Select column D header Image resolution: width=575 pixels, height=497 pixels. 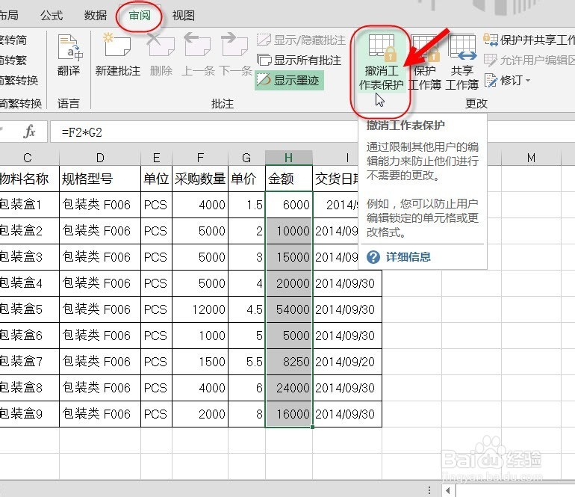[x=100, y=158]
